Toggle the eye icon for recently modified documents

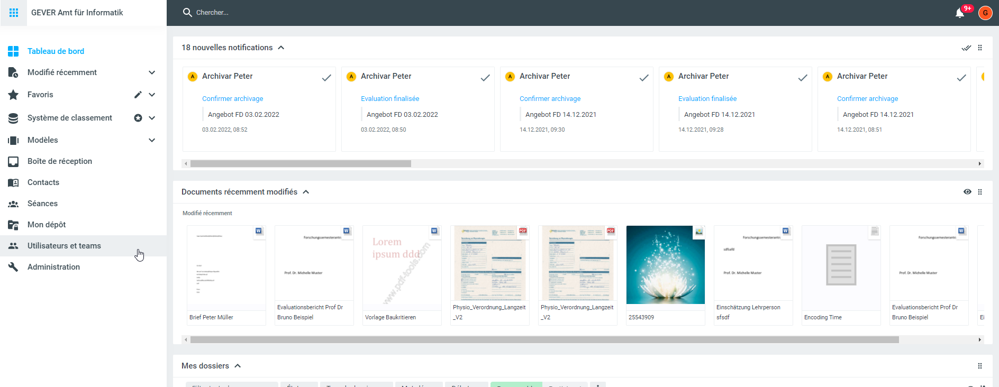pos(967,192)
